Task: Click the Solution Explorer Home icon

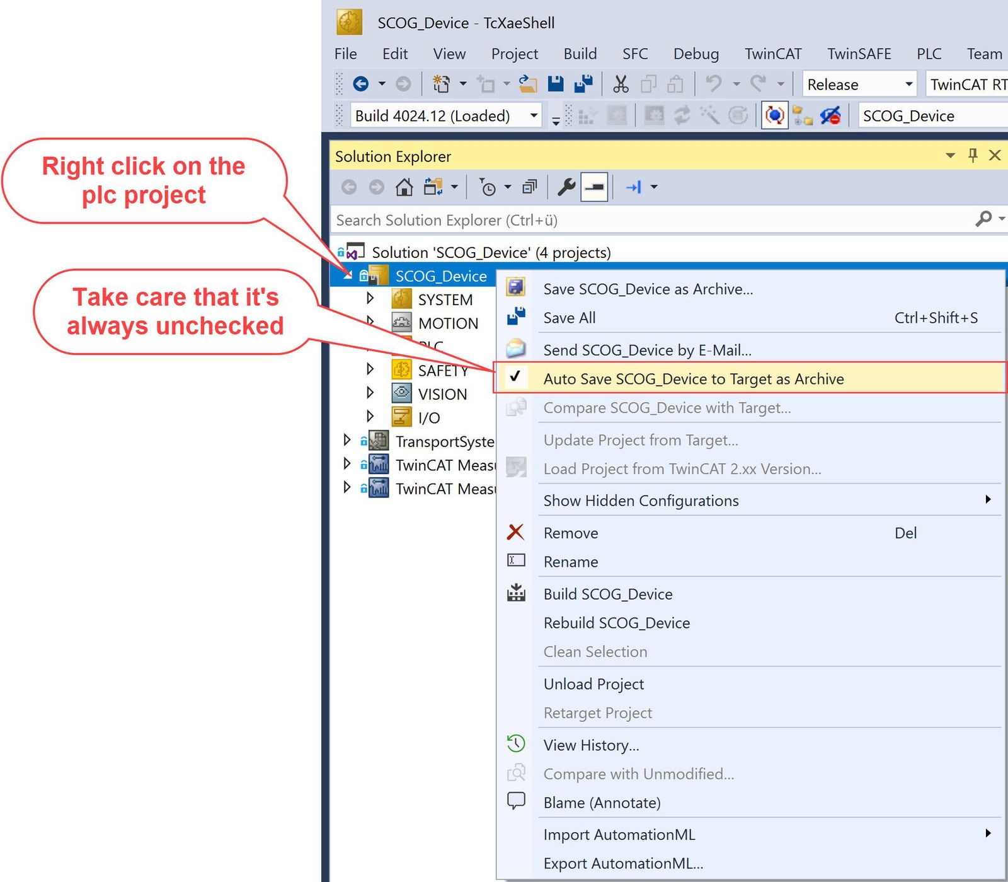Action: [x=404, y=187]
